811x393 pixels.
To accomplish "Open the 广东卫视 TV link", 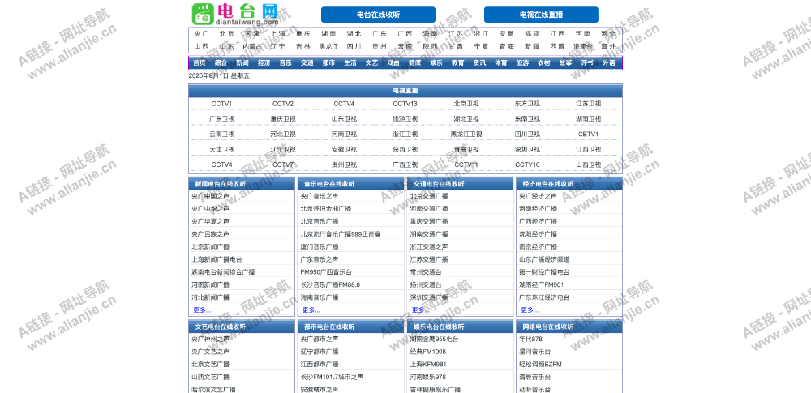I will click(x=222, y=119).
